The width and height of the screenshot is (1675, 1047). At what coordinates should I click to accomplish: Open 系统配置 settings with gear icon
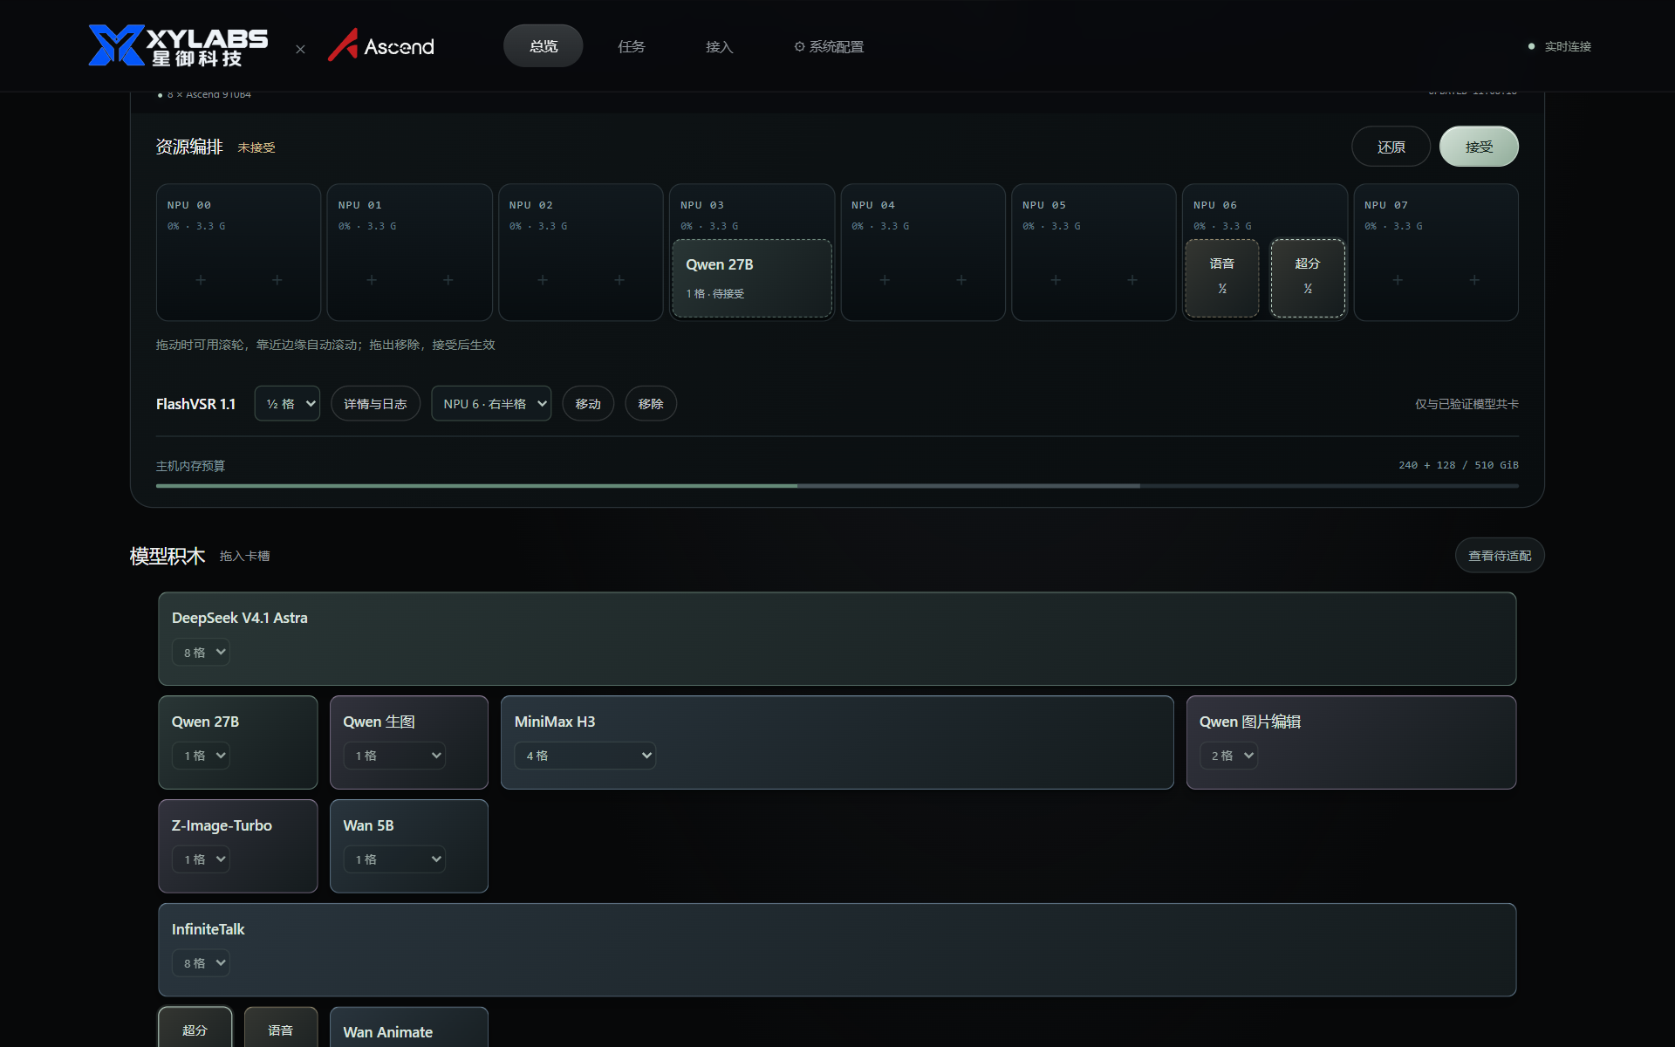click(829, 46)
